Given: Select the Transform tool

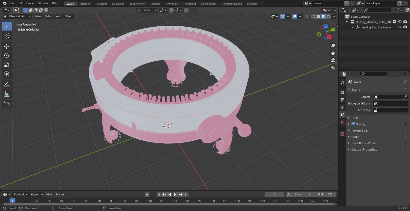Looking at the screenshot, I should 7,74.
